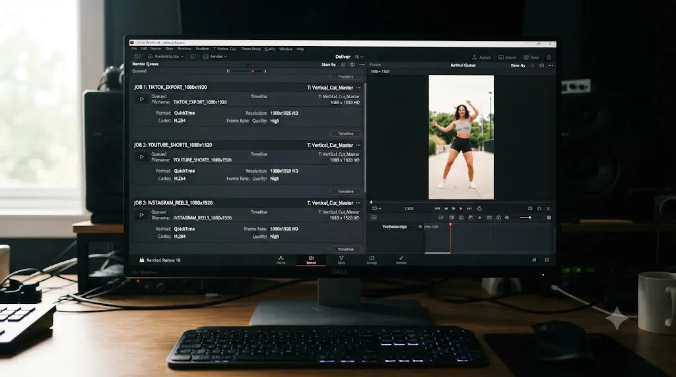676x377 pixels.
Task: Toggle loop playback icon in viewer
Action: click(x=479, y=209)
